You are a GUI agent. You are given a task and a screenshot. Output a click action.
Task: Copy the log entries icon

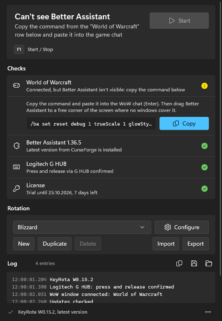coord(179,263)
